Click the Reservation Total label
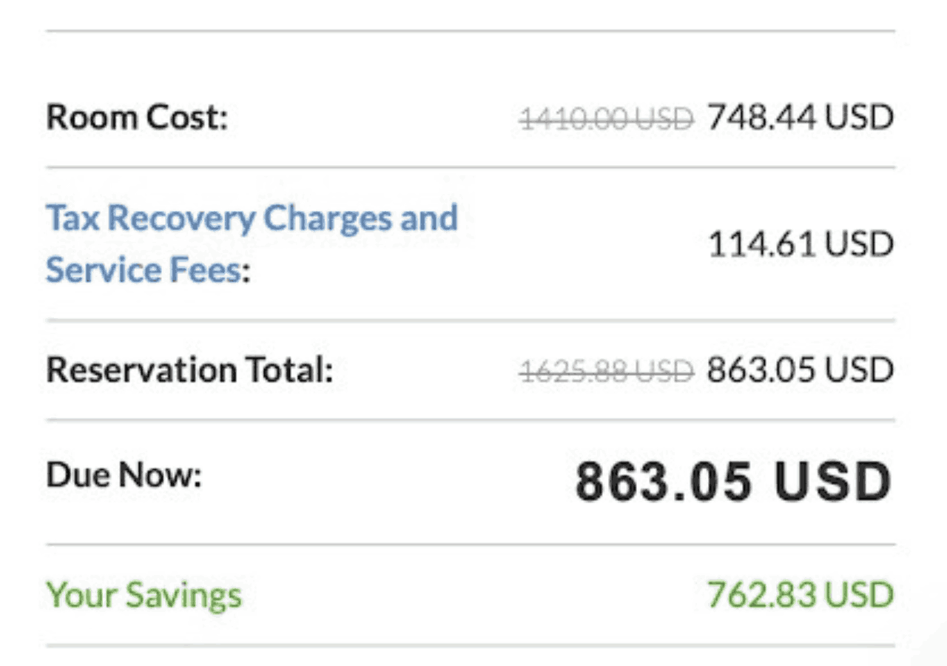The image size is (947, 666). 189,370
